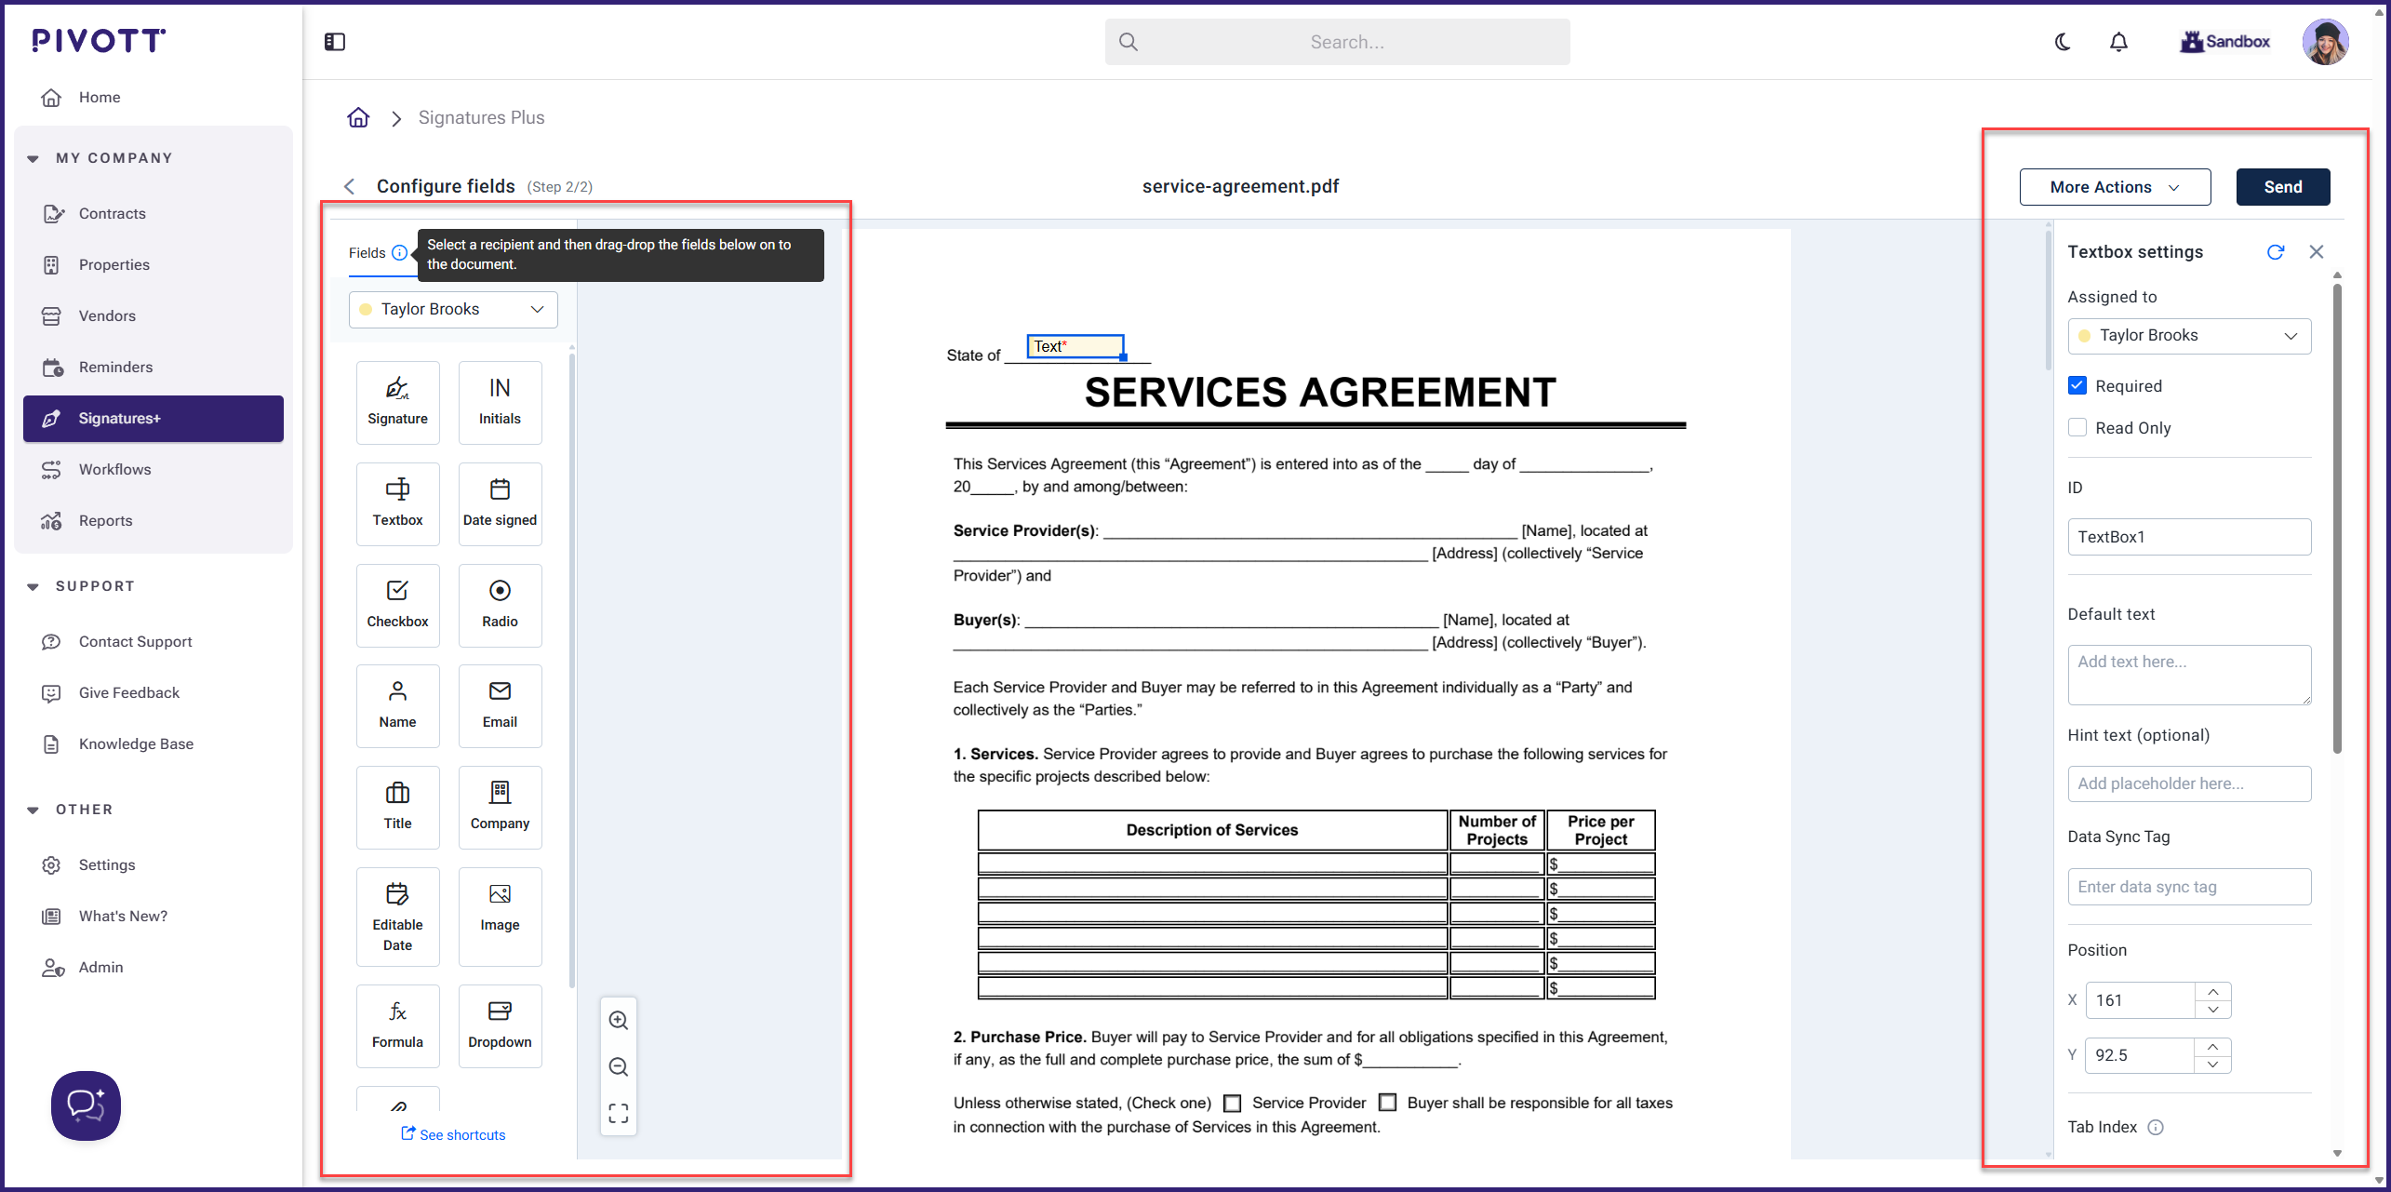Screen dimensions: 2391x1192
Task: Select the Image field tool
Action: click(x=500, y=917)
